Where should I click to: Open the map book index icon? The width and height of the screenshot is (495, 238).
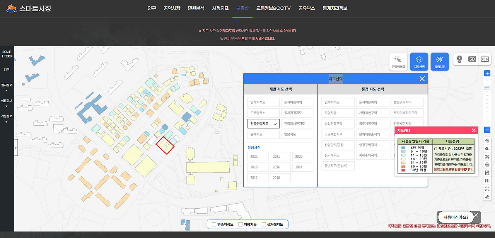tap(487, 181)
